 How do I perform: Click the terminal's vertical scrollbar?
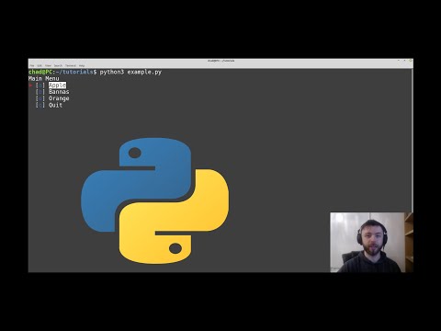[412, 140]
